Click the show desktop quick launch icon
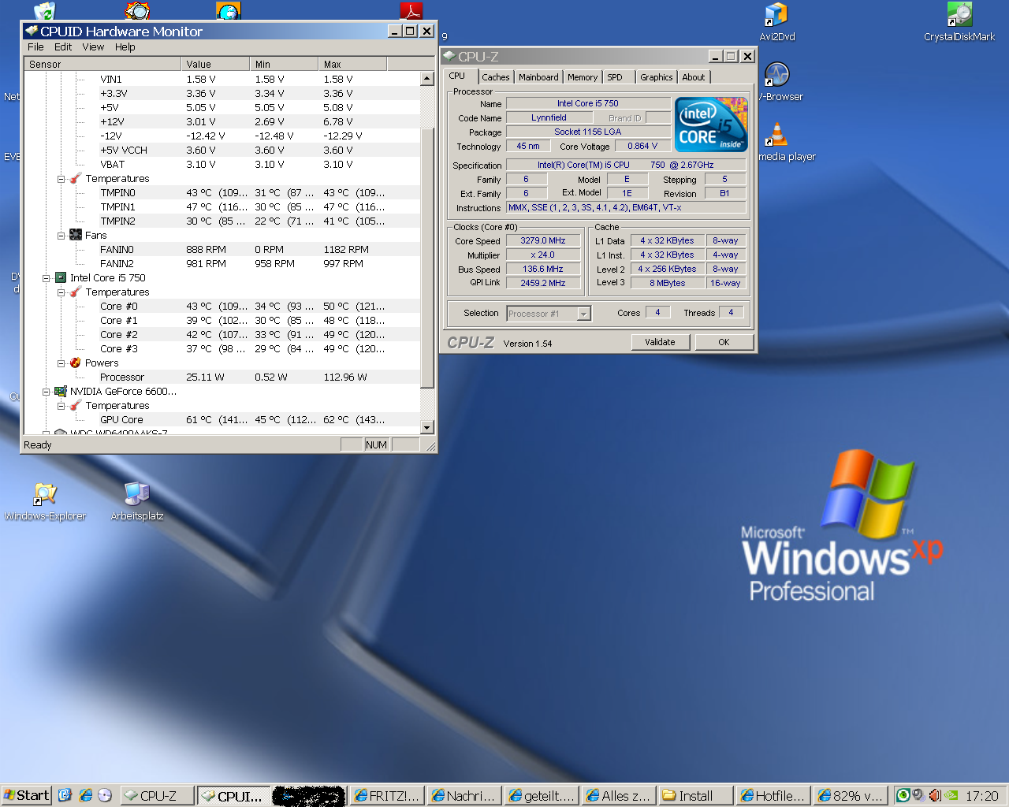The image size is (1009, 807). coord(65,795)
